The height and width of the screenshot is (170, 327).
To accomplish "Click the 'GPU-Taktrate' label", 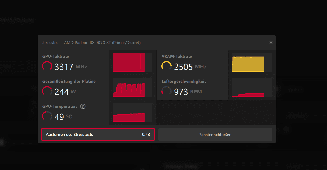I will 55,56.
